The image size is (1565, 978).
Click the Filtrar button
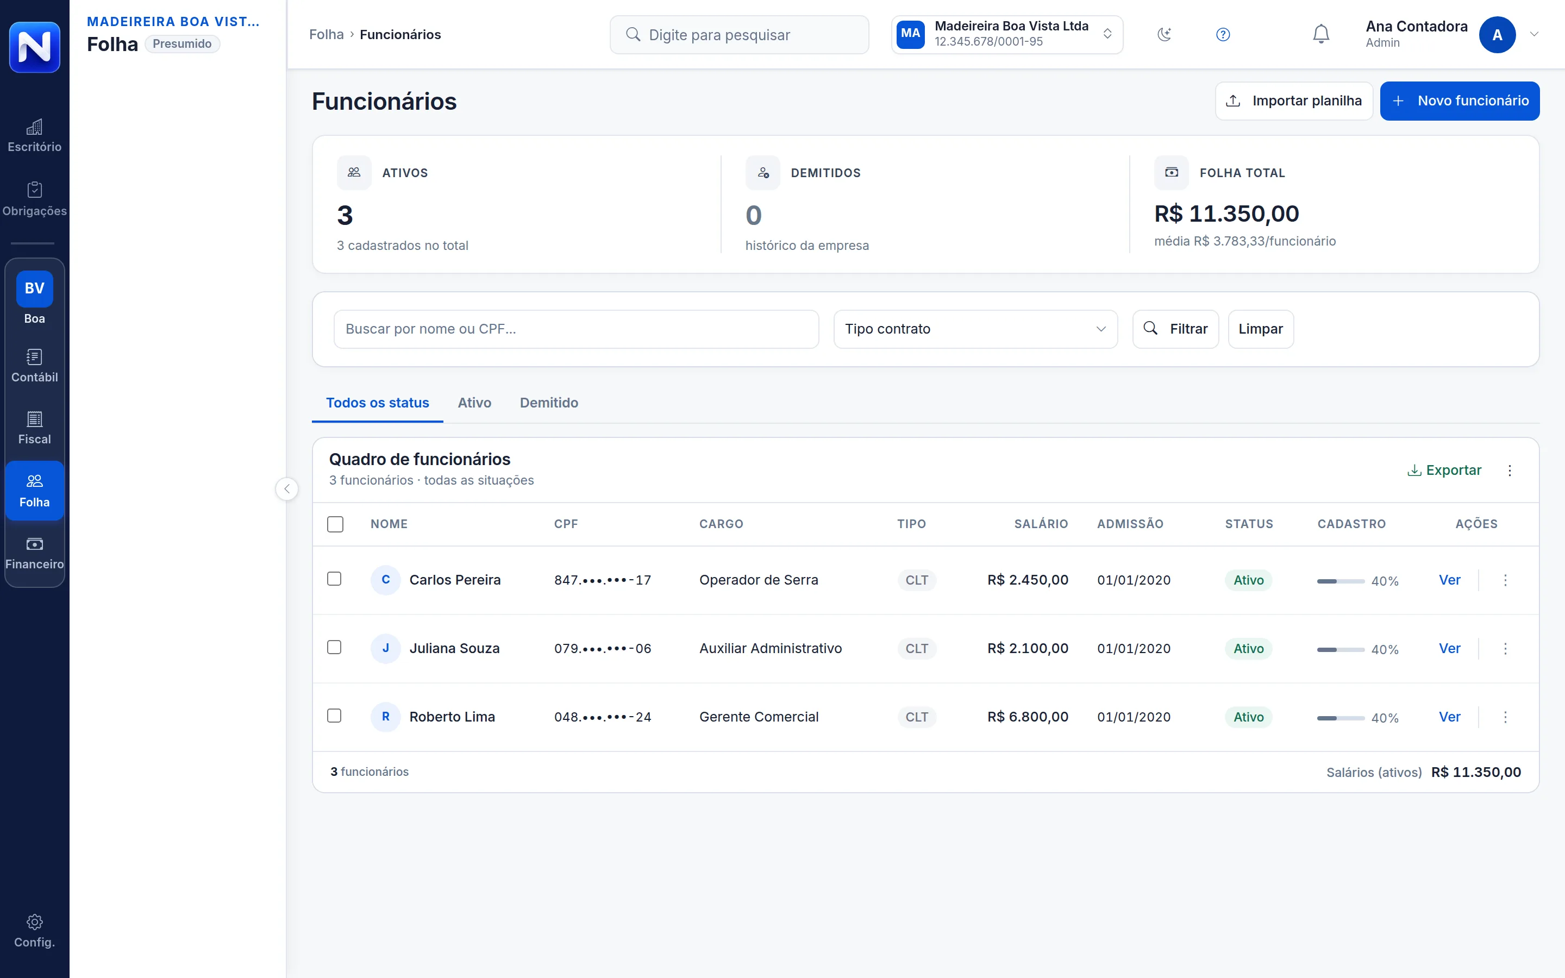click(1175, 329)
